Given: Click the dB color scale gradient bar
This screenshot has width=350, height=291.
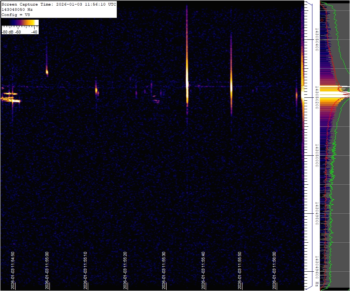Looking at the screenshot, I should click(x=20, y=23).
